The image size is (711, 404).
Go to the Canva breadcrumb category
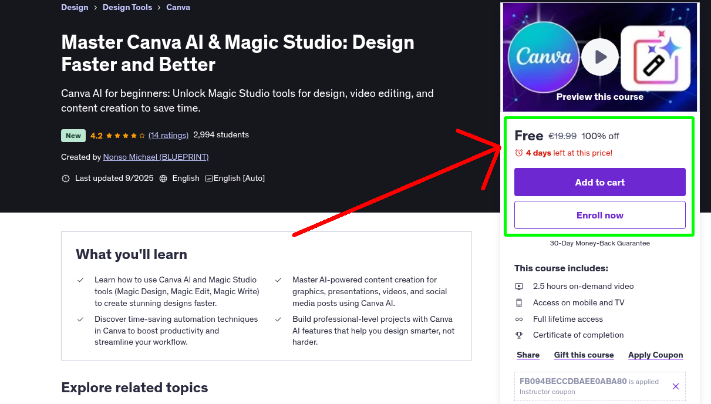point(178,7)
